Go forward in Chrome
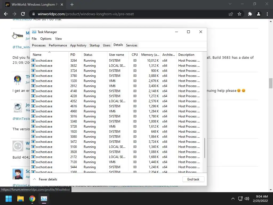The height and width of the screenshot is (205, 273). (x=14, y=14)
